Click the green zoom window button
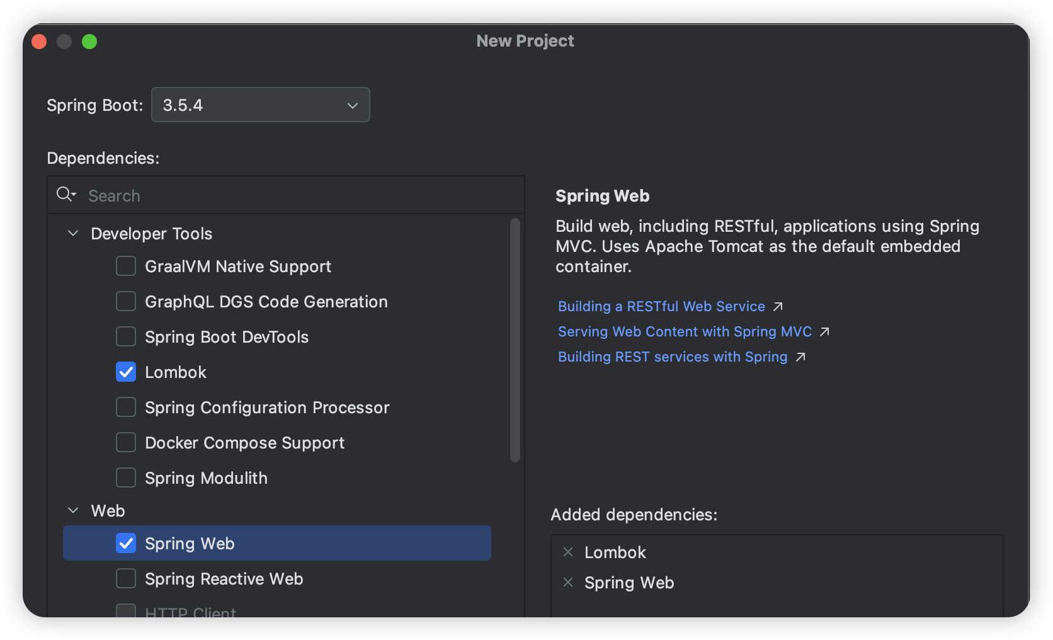Viewport: 1053px width, 640px height. [89, 42]
